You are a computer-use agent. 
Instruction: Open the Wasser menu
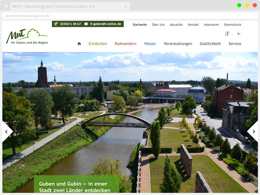pos(150,44)
